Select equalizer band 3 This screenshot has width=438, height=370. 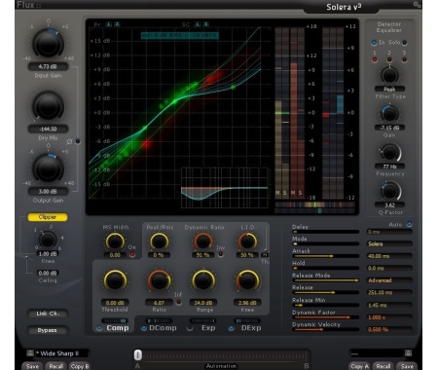404,59
